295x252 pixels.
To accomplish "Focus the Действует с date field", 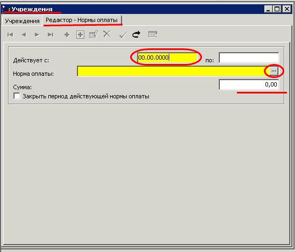I will point(167,57).
